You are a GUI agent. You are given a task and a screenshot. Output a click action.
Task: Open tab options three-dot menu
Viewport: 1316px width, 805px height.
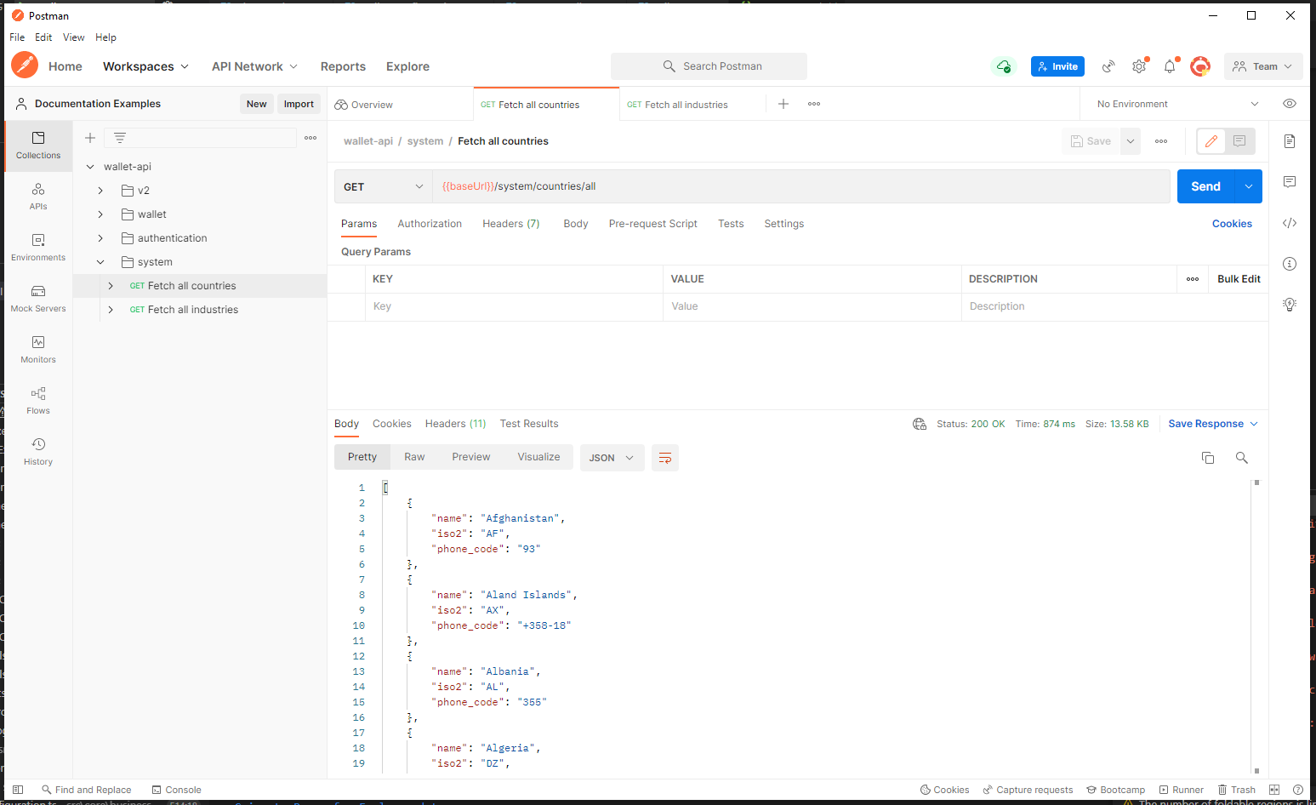(x=814, y=104)
